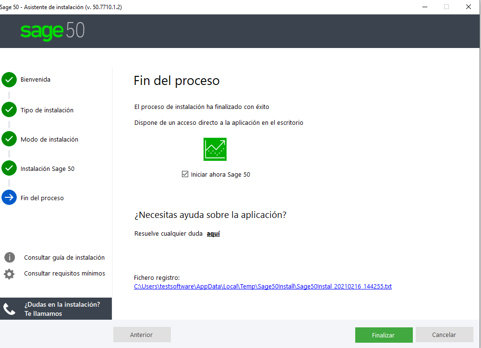Click the 'Resuelve cualquier duda' text

(x=168, y=234)
